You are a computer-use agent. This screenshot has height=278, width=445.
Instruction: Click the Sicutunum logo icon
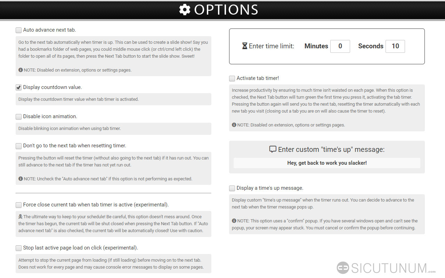[x=343, y=268]
